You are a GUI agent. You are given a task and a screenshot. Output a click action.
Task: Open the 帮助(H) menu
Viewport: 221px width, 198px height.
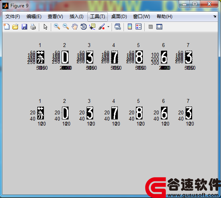coord(164,17)
